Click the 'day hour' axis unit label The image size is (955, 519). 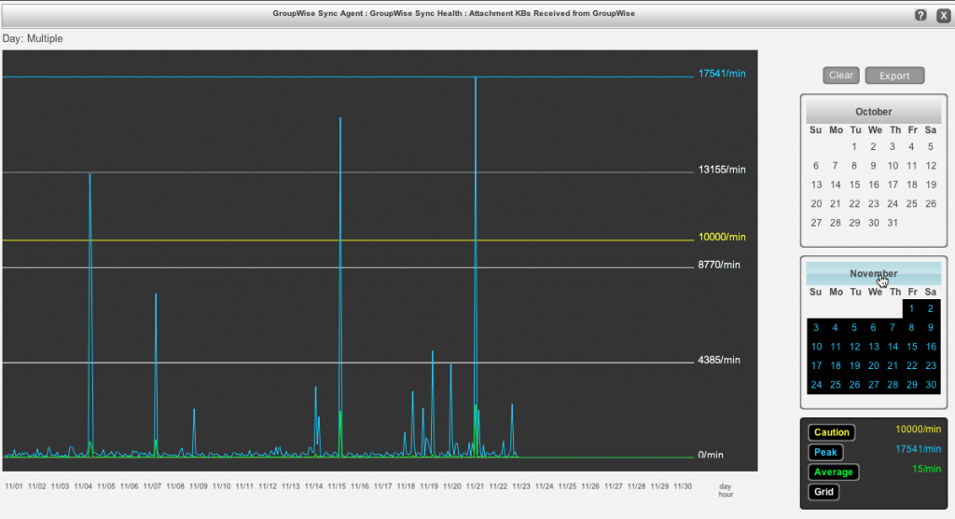[726, 490]
